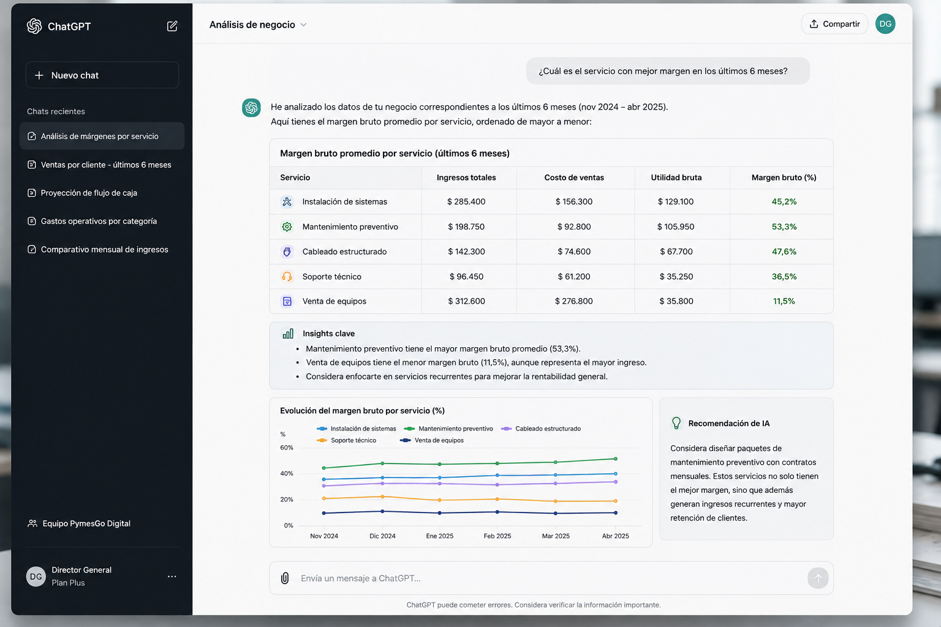Screen dimensions: 941x627
Task: Click the Costo de ventas column header
Action: coord(574,178)
